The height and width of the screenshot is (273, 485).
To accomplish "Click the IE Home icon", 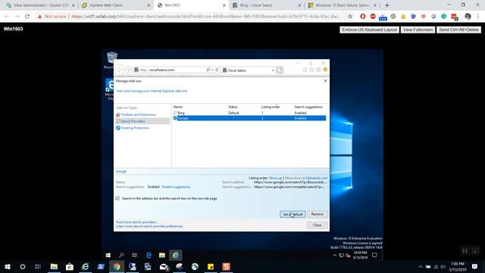I will point(305,70).
